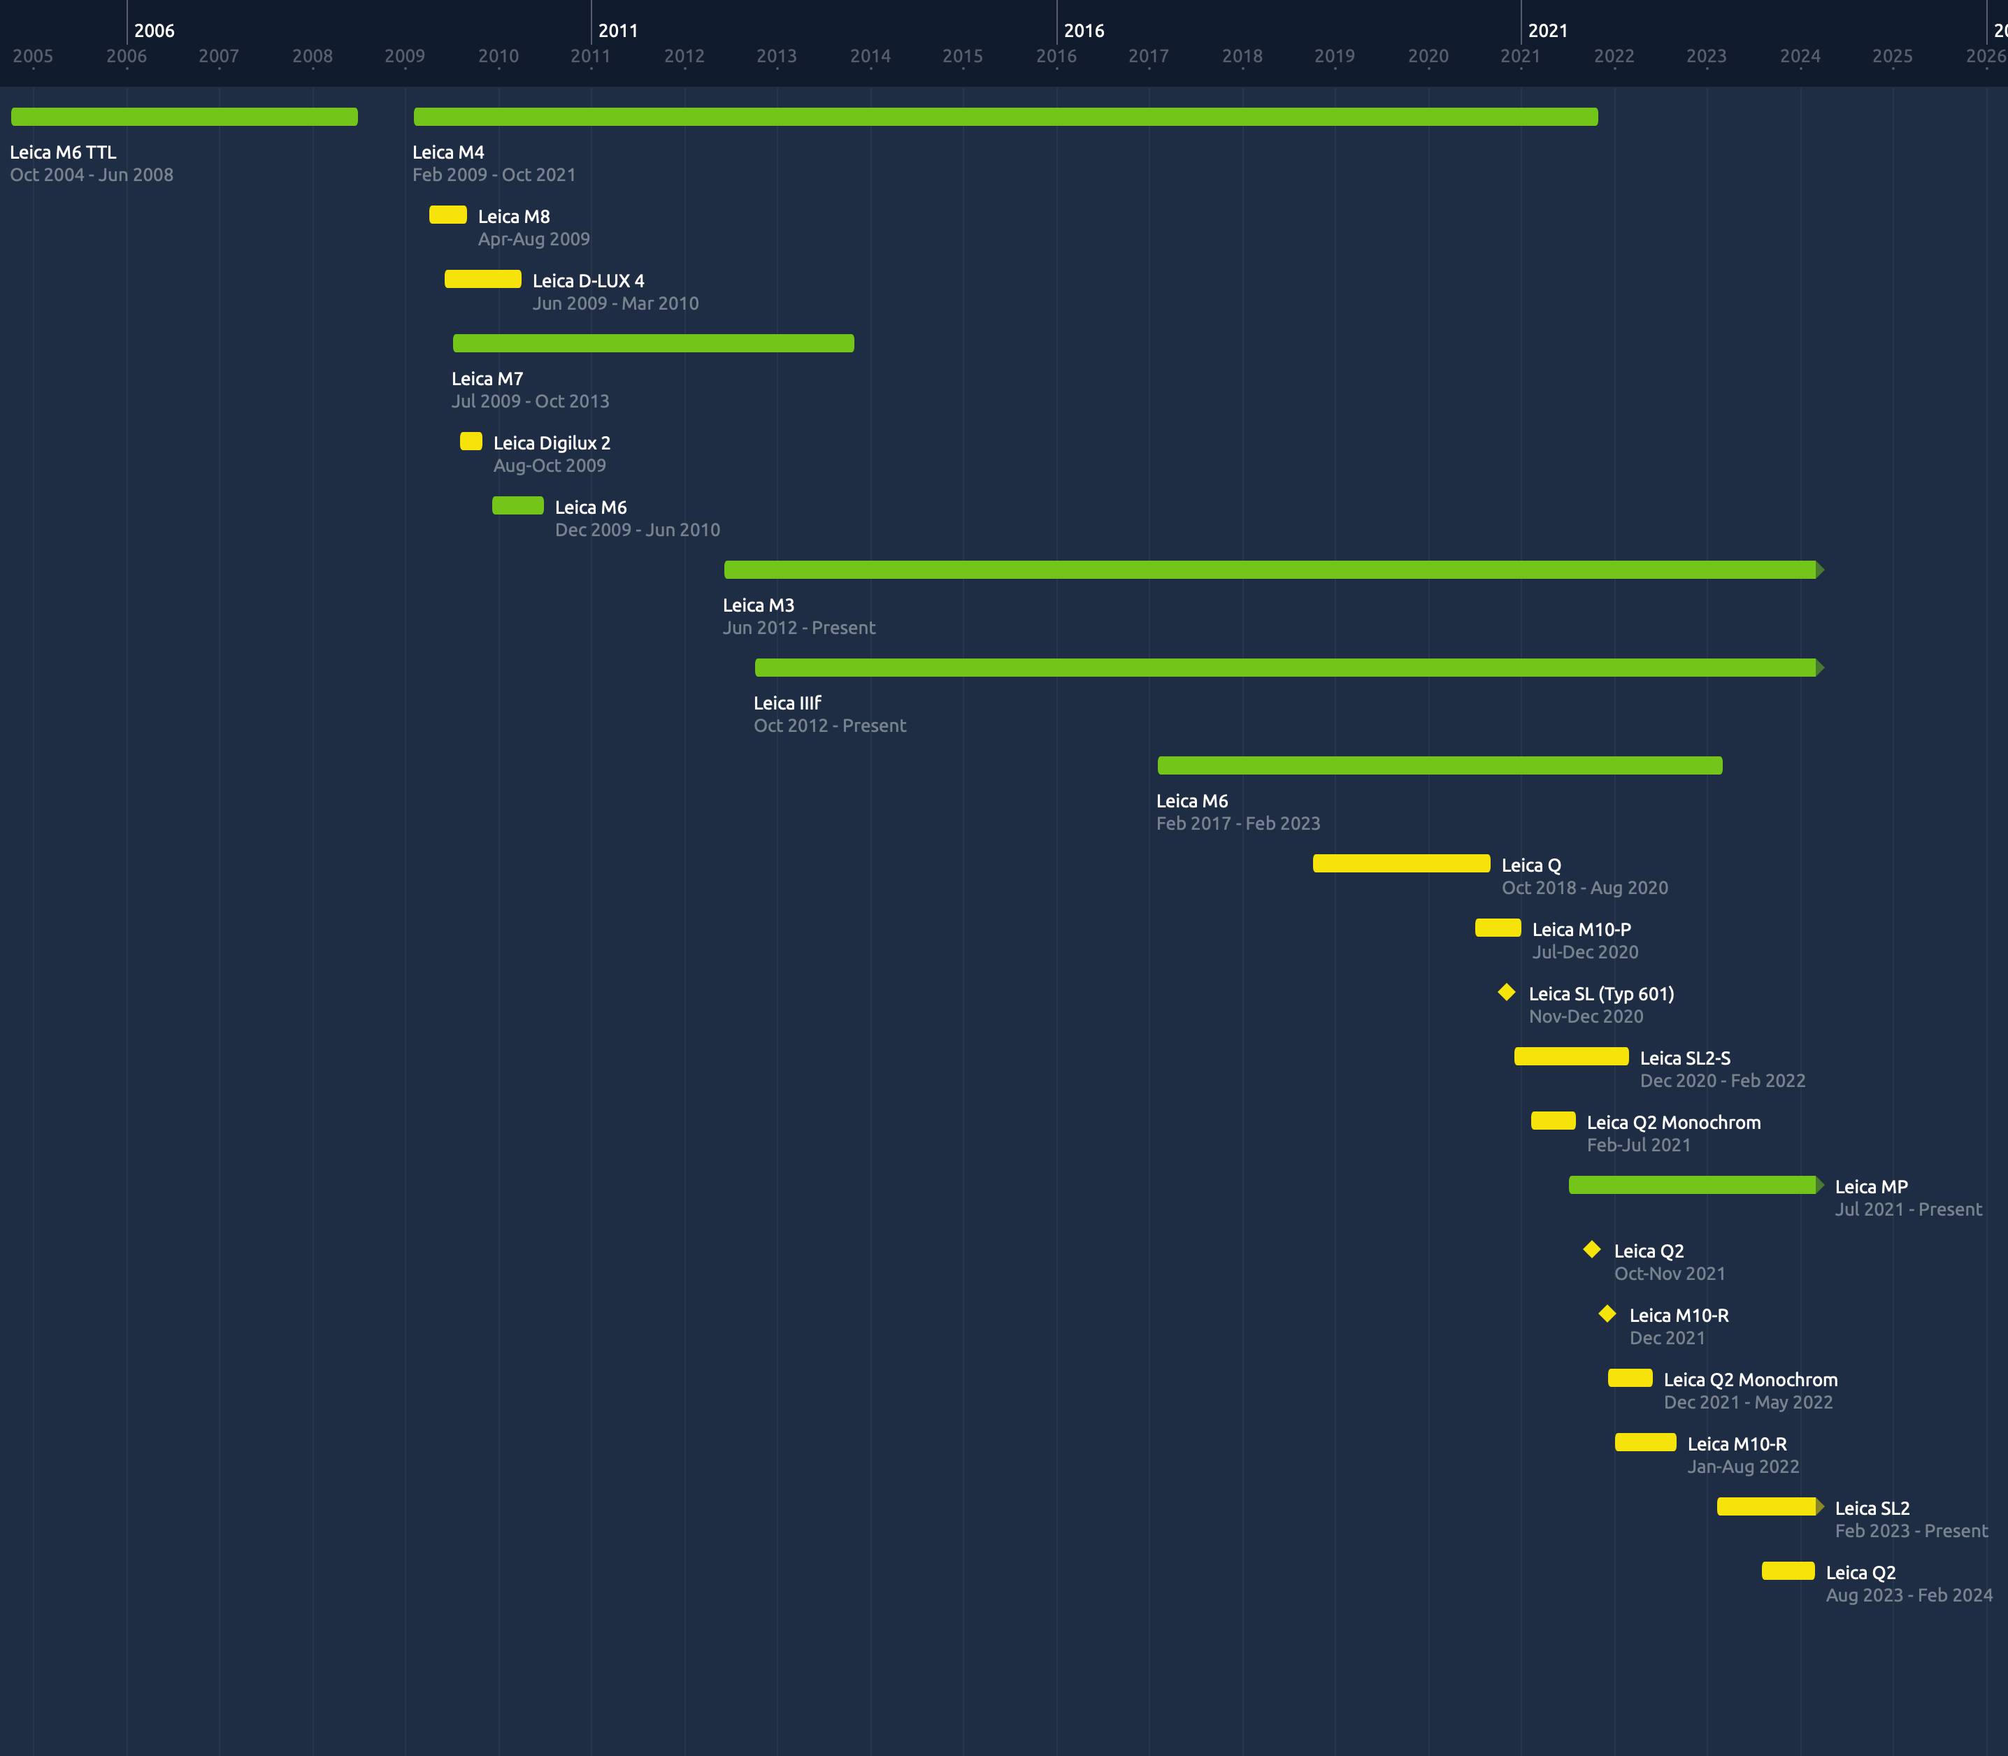The image size is (2008, 1756).
Task: Click the 'Dec 2009 - Jun 2010' text
Action: pyautogui.click(x=638, y=530)
